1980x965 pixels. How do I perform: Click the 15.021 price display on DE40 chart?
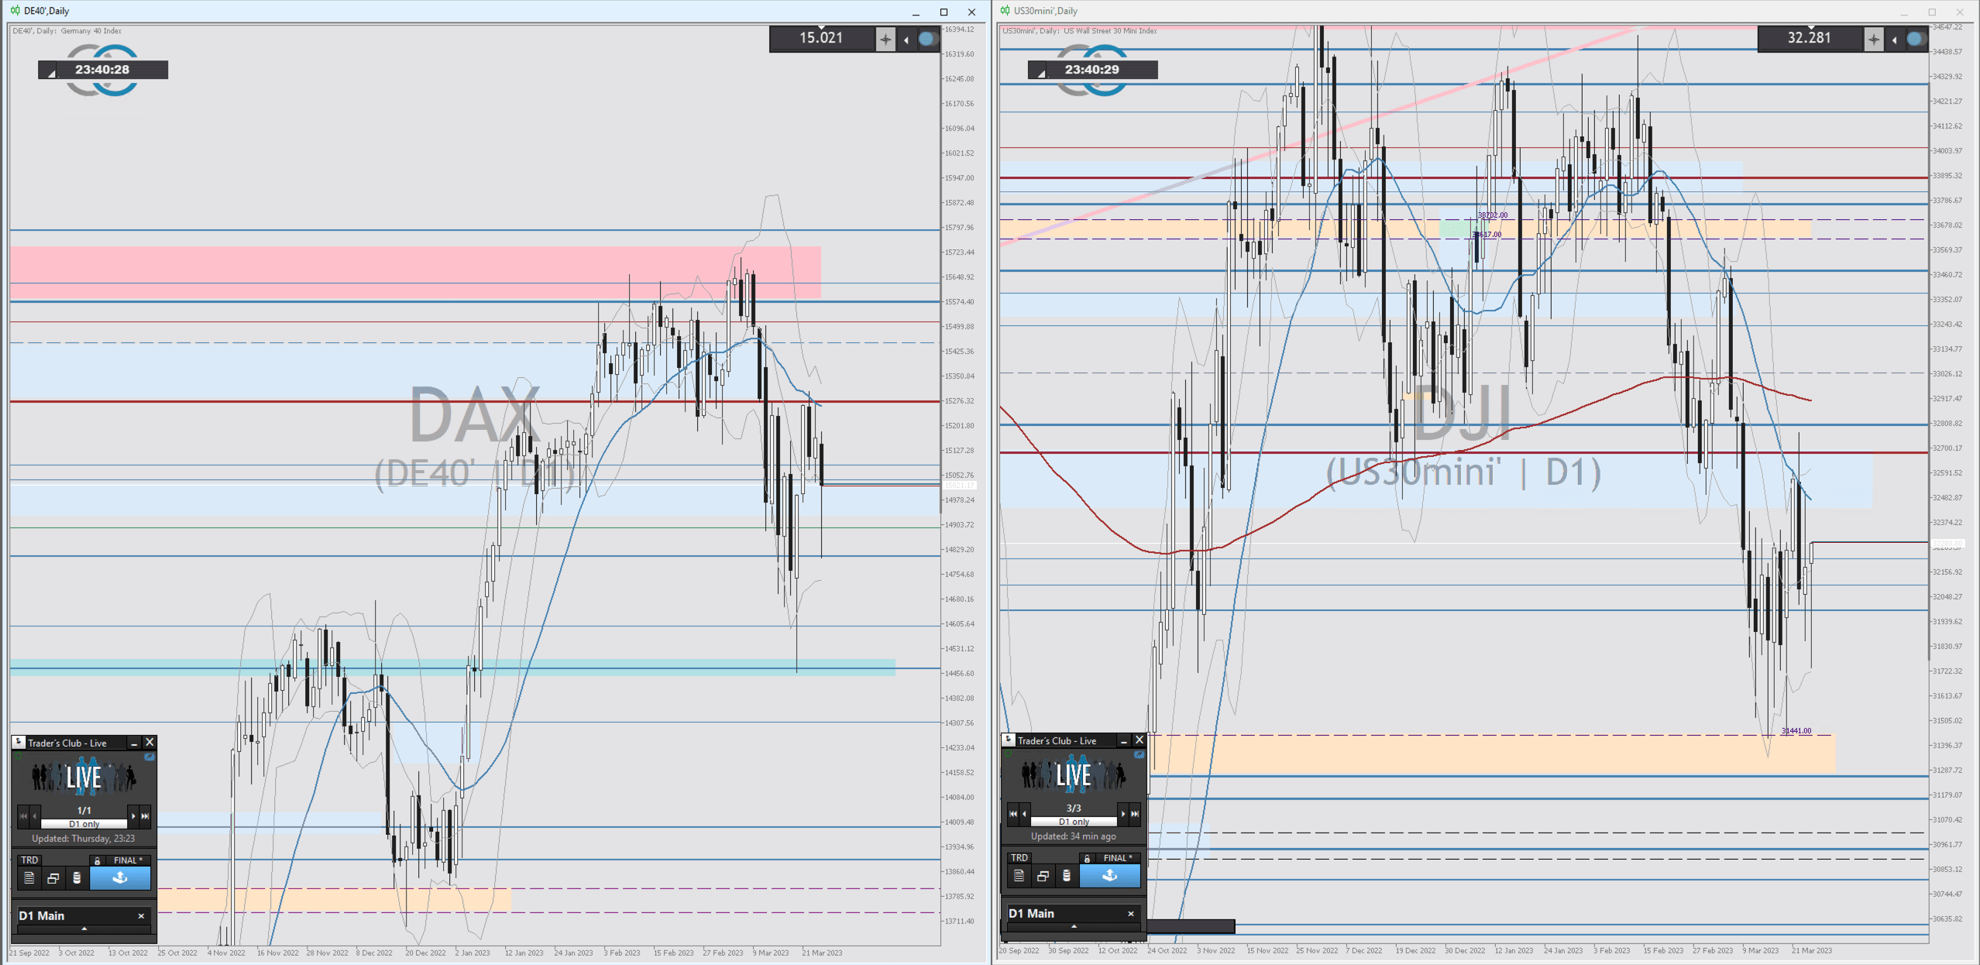(x=821, y=38)
